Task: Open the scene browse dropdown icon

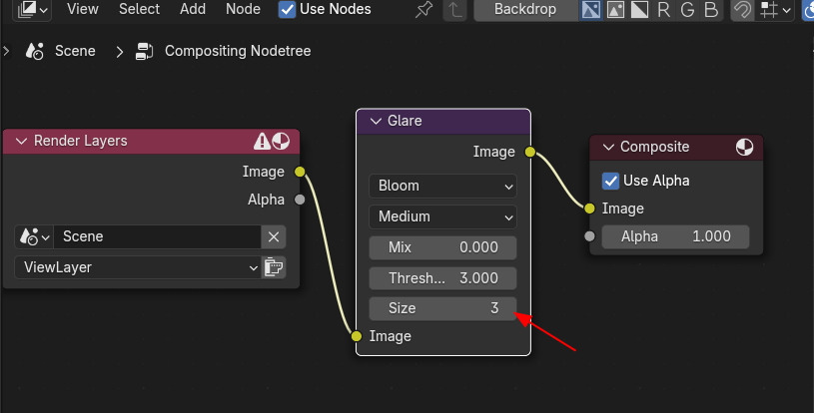Action: [34, 236]
